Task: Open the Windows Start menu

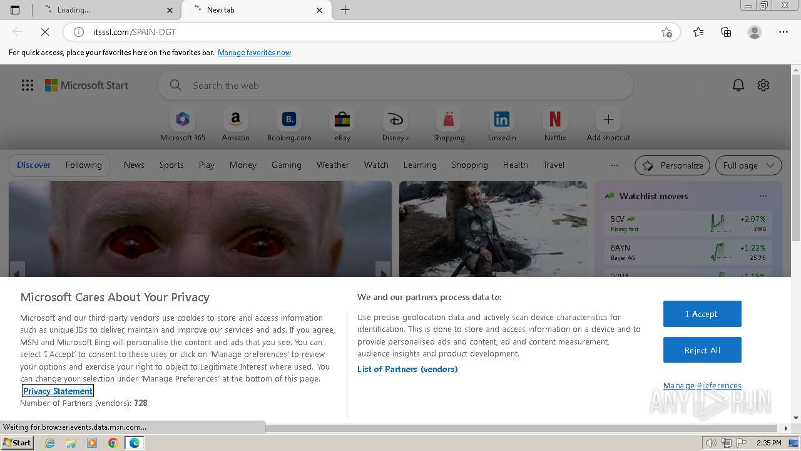Action: [18, 443]
